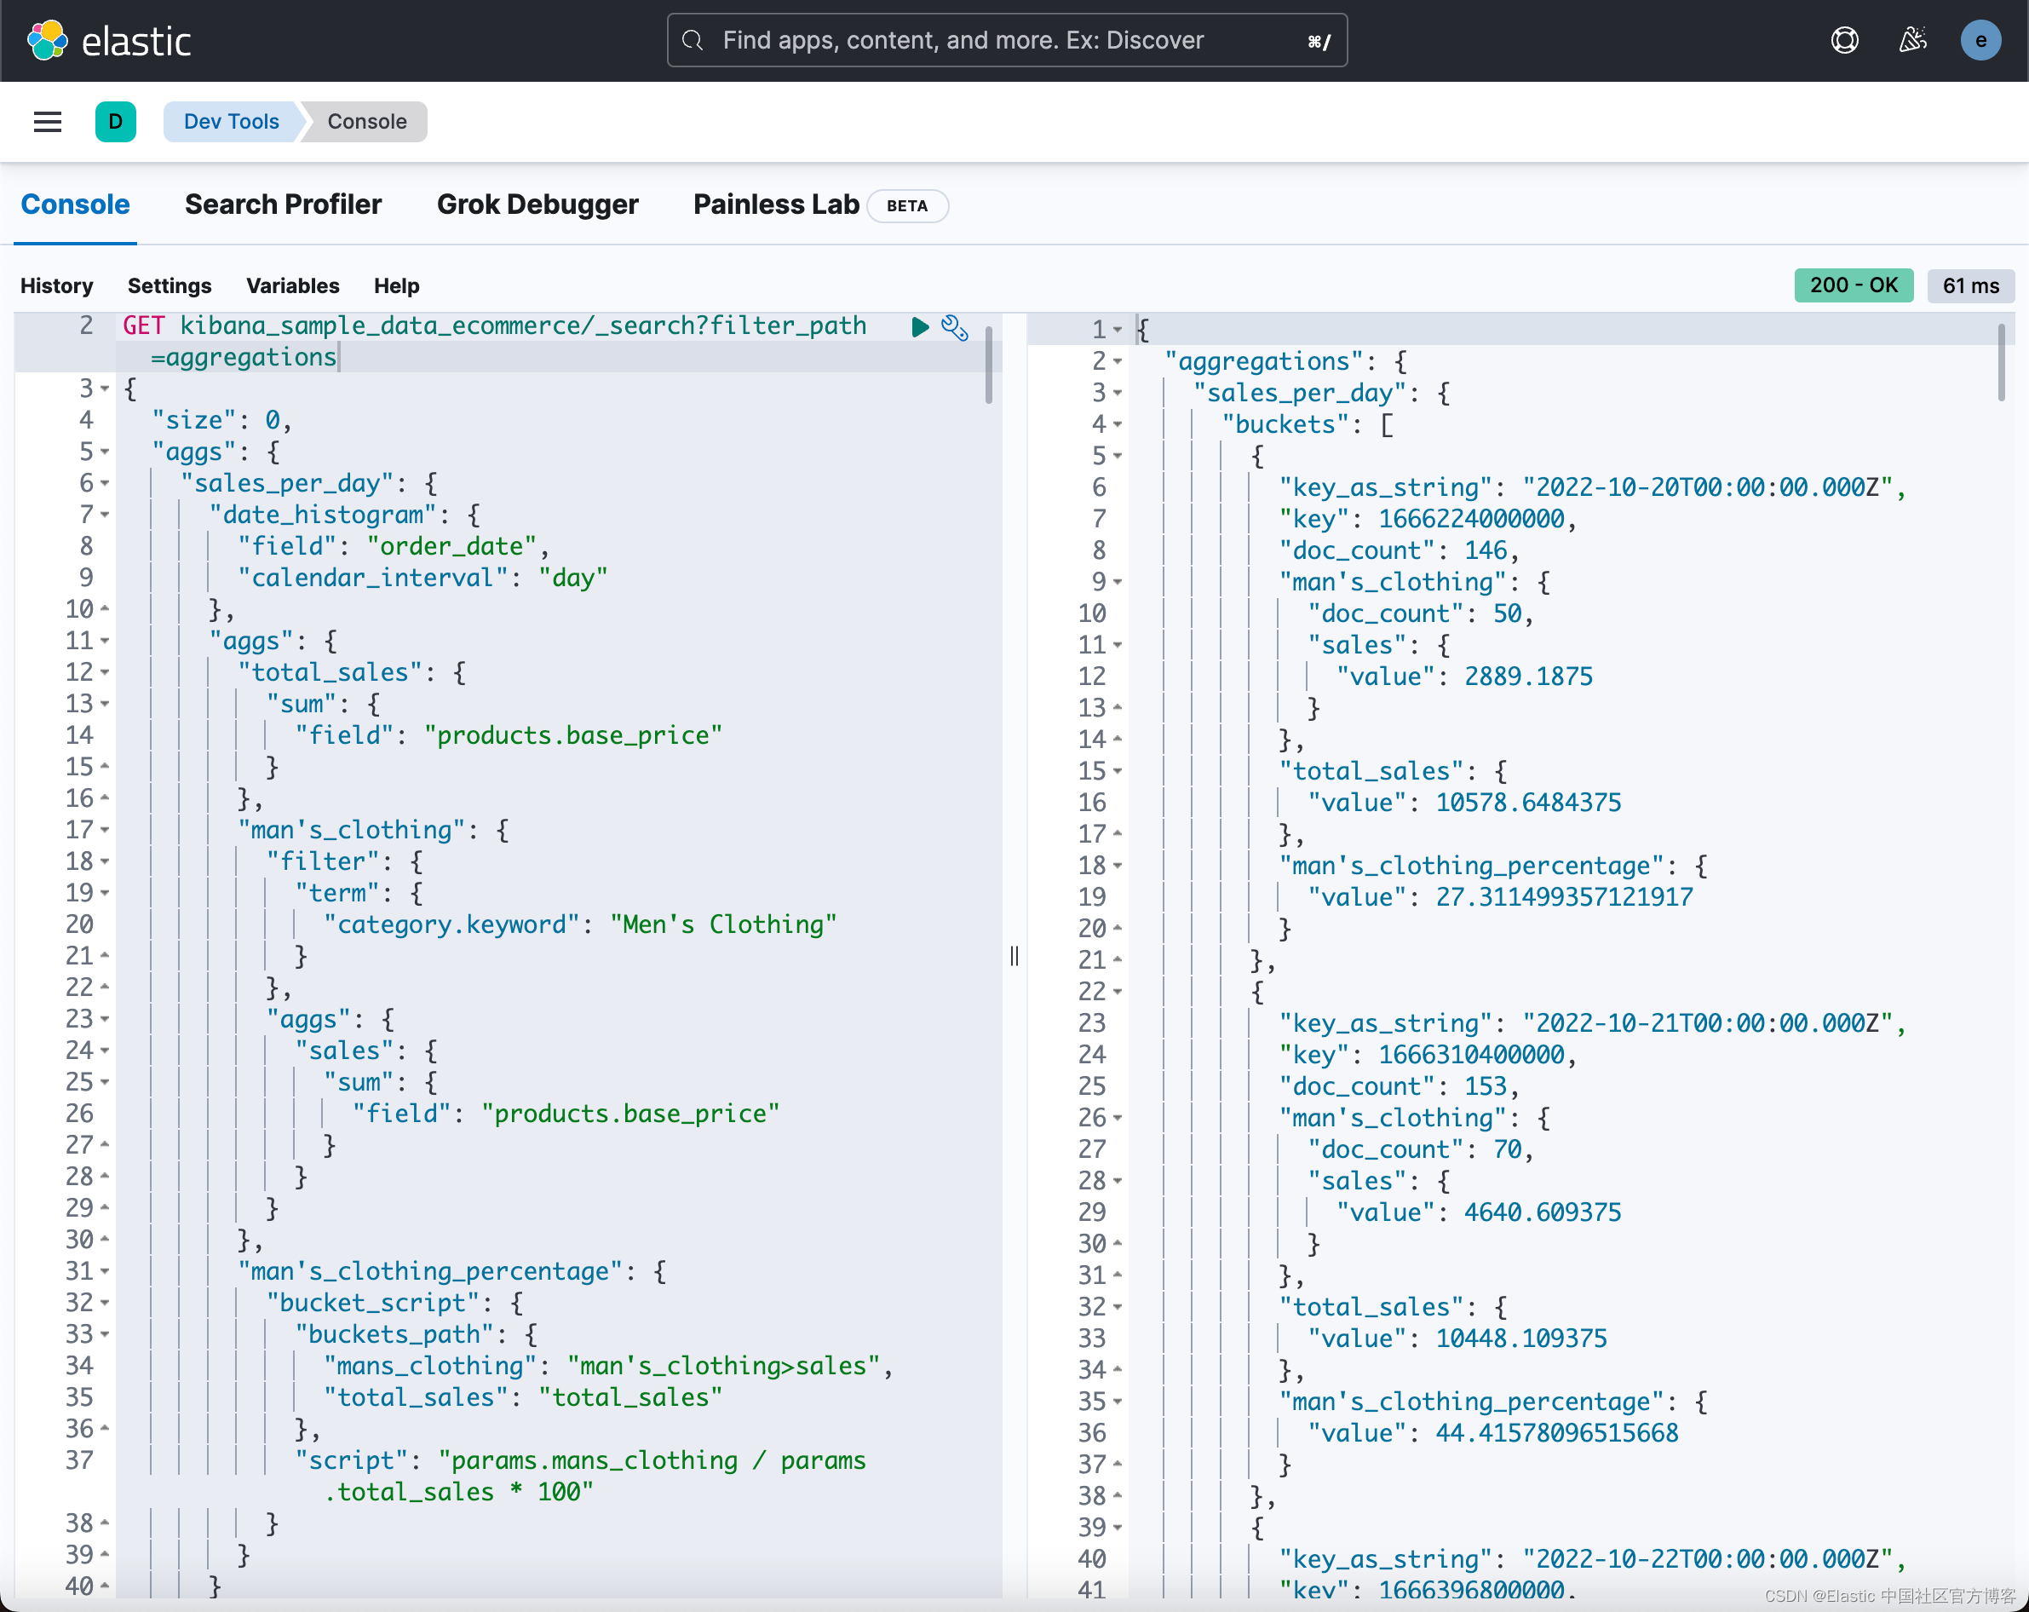Click the Console breadcrumb link
This screenshot has width=2029, height=1612.
[x=366, y=122]
